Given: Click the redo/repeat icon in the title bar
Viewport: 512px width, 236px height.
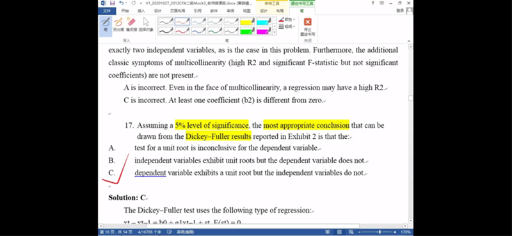Looking at the screenshot, I should (x=133, y=3).
